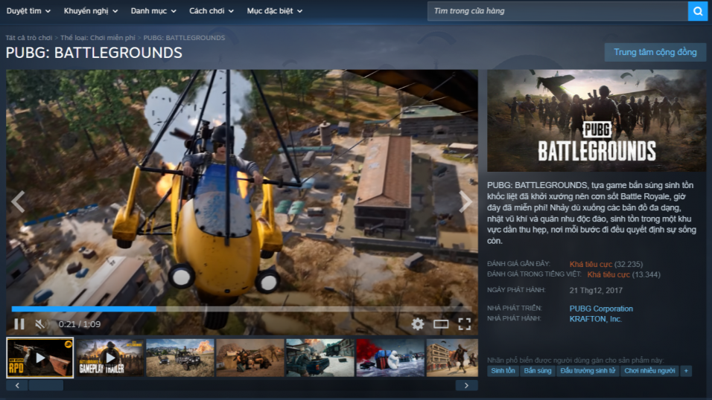Image resolution: width=712 pixels, height=400 pixels.
Task: Open developer PUBG Corporation link
Action: coord(601,309)
